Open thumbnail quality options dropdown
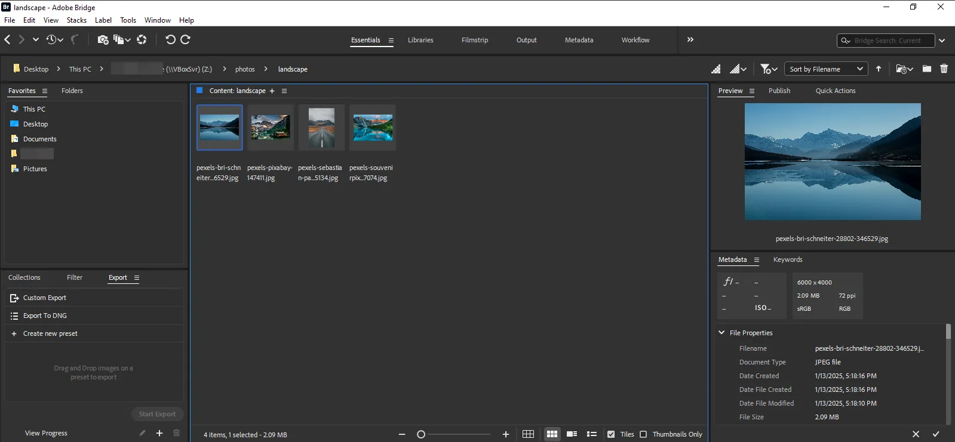Screen dimensions: 955x442 (738, 69)
